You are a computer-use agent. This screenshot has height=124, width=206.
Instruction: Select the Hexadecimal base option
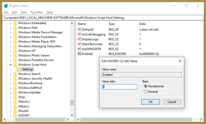coord(146,86)
